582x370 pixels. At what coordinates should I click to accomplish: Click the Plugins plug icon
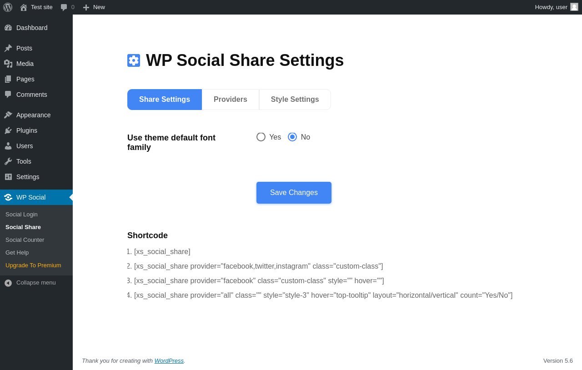tap(8, 130)
